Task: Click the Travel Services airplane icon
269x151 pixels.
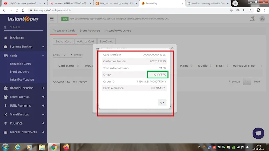Action: pos(5,115)
